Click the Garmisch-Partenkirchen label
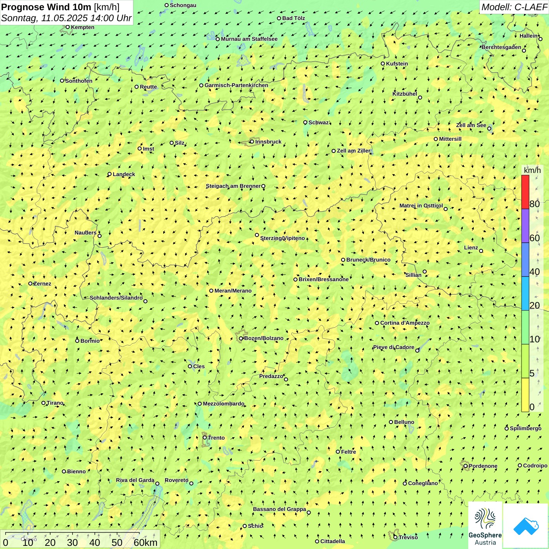This screenshot has height=549, width=549. coord(236,85)
